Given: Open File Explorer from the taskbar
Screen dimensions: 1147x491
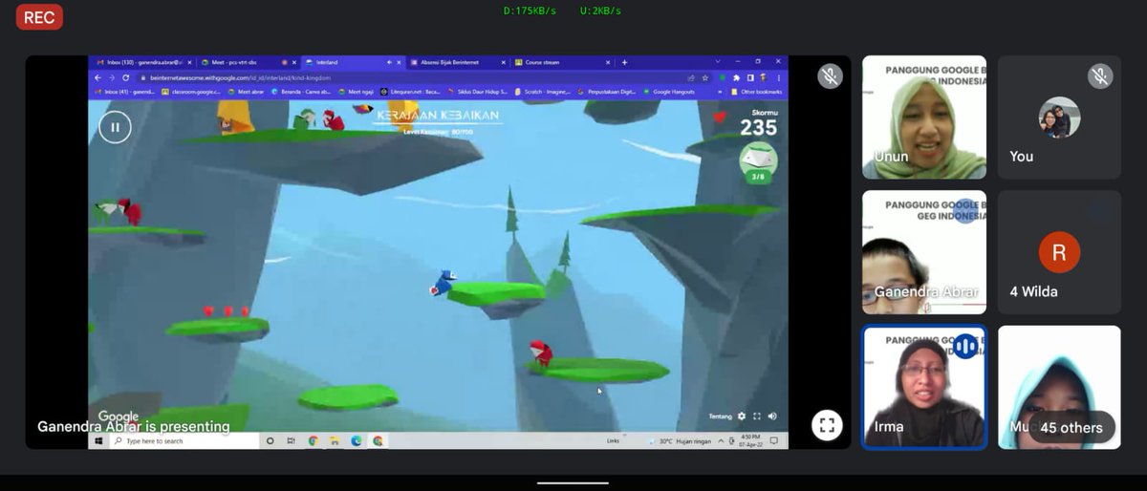Looking at the screenshot, I should [x=335, y=441].
